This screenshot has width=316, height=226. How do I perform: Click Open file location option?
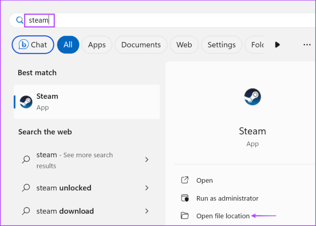click(x=223, y=216)
